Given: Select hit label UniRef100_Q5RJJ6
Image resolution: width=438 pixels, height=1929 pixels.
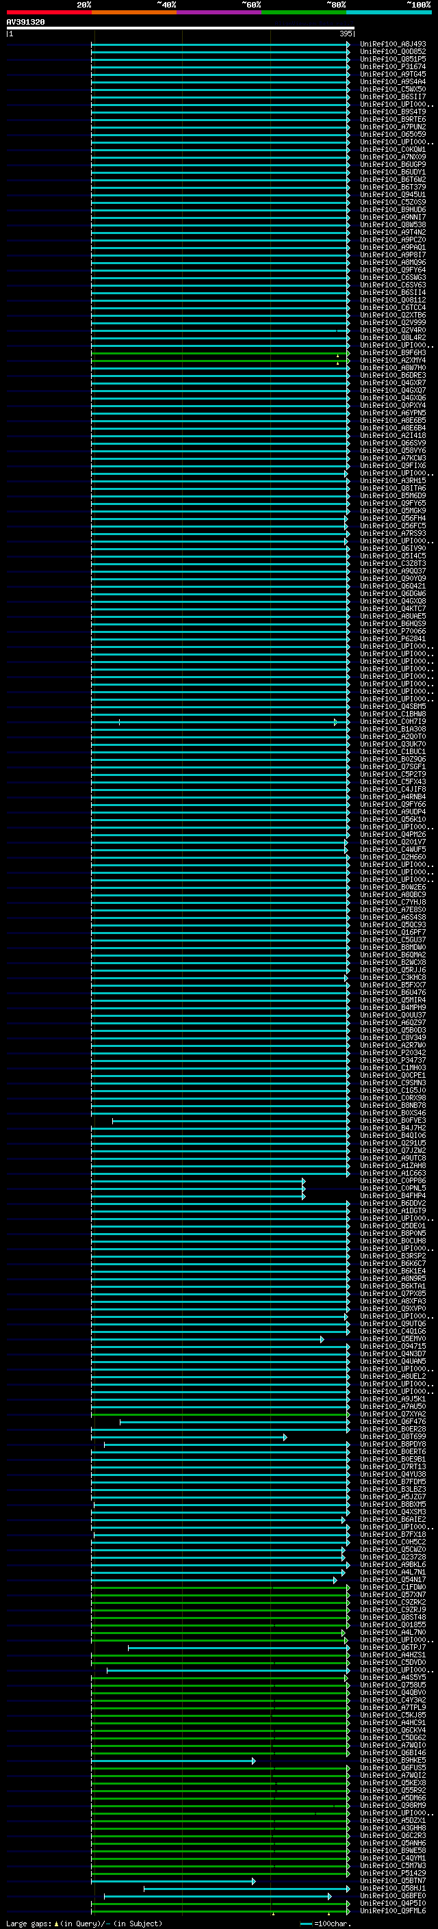Looking at the screenshot, I should (393, 970).
